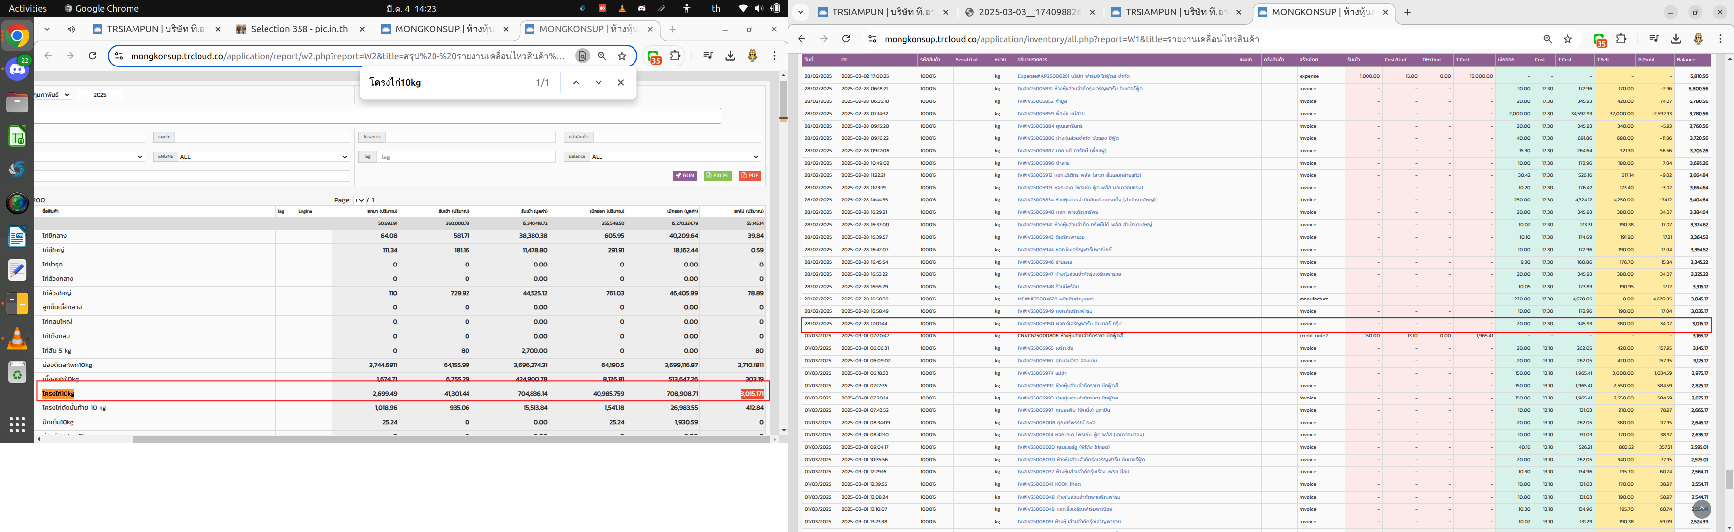Open the volume control in top bar
Viewport: 1734px width, 532px height.
pos(759,9)
